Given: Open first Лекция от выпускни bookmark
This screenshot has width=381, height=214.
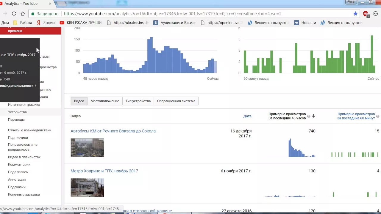Looking at the screenshot, I should [268, 23].
